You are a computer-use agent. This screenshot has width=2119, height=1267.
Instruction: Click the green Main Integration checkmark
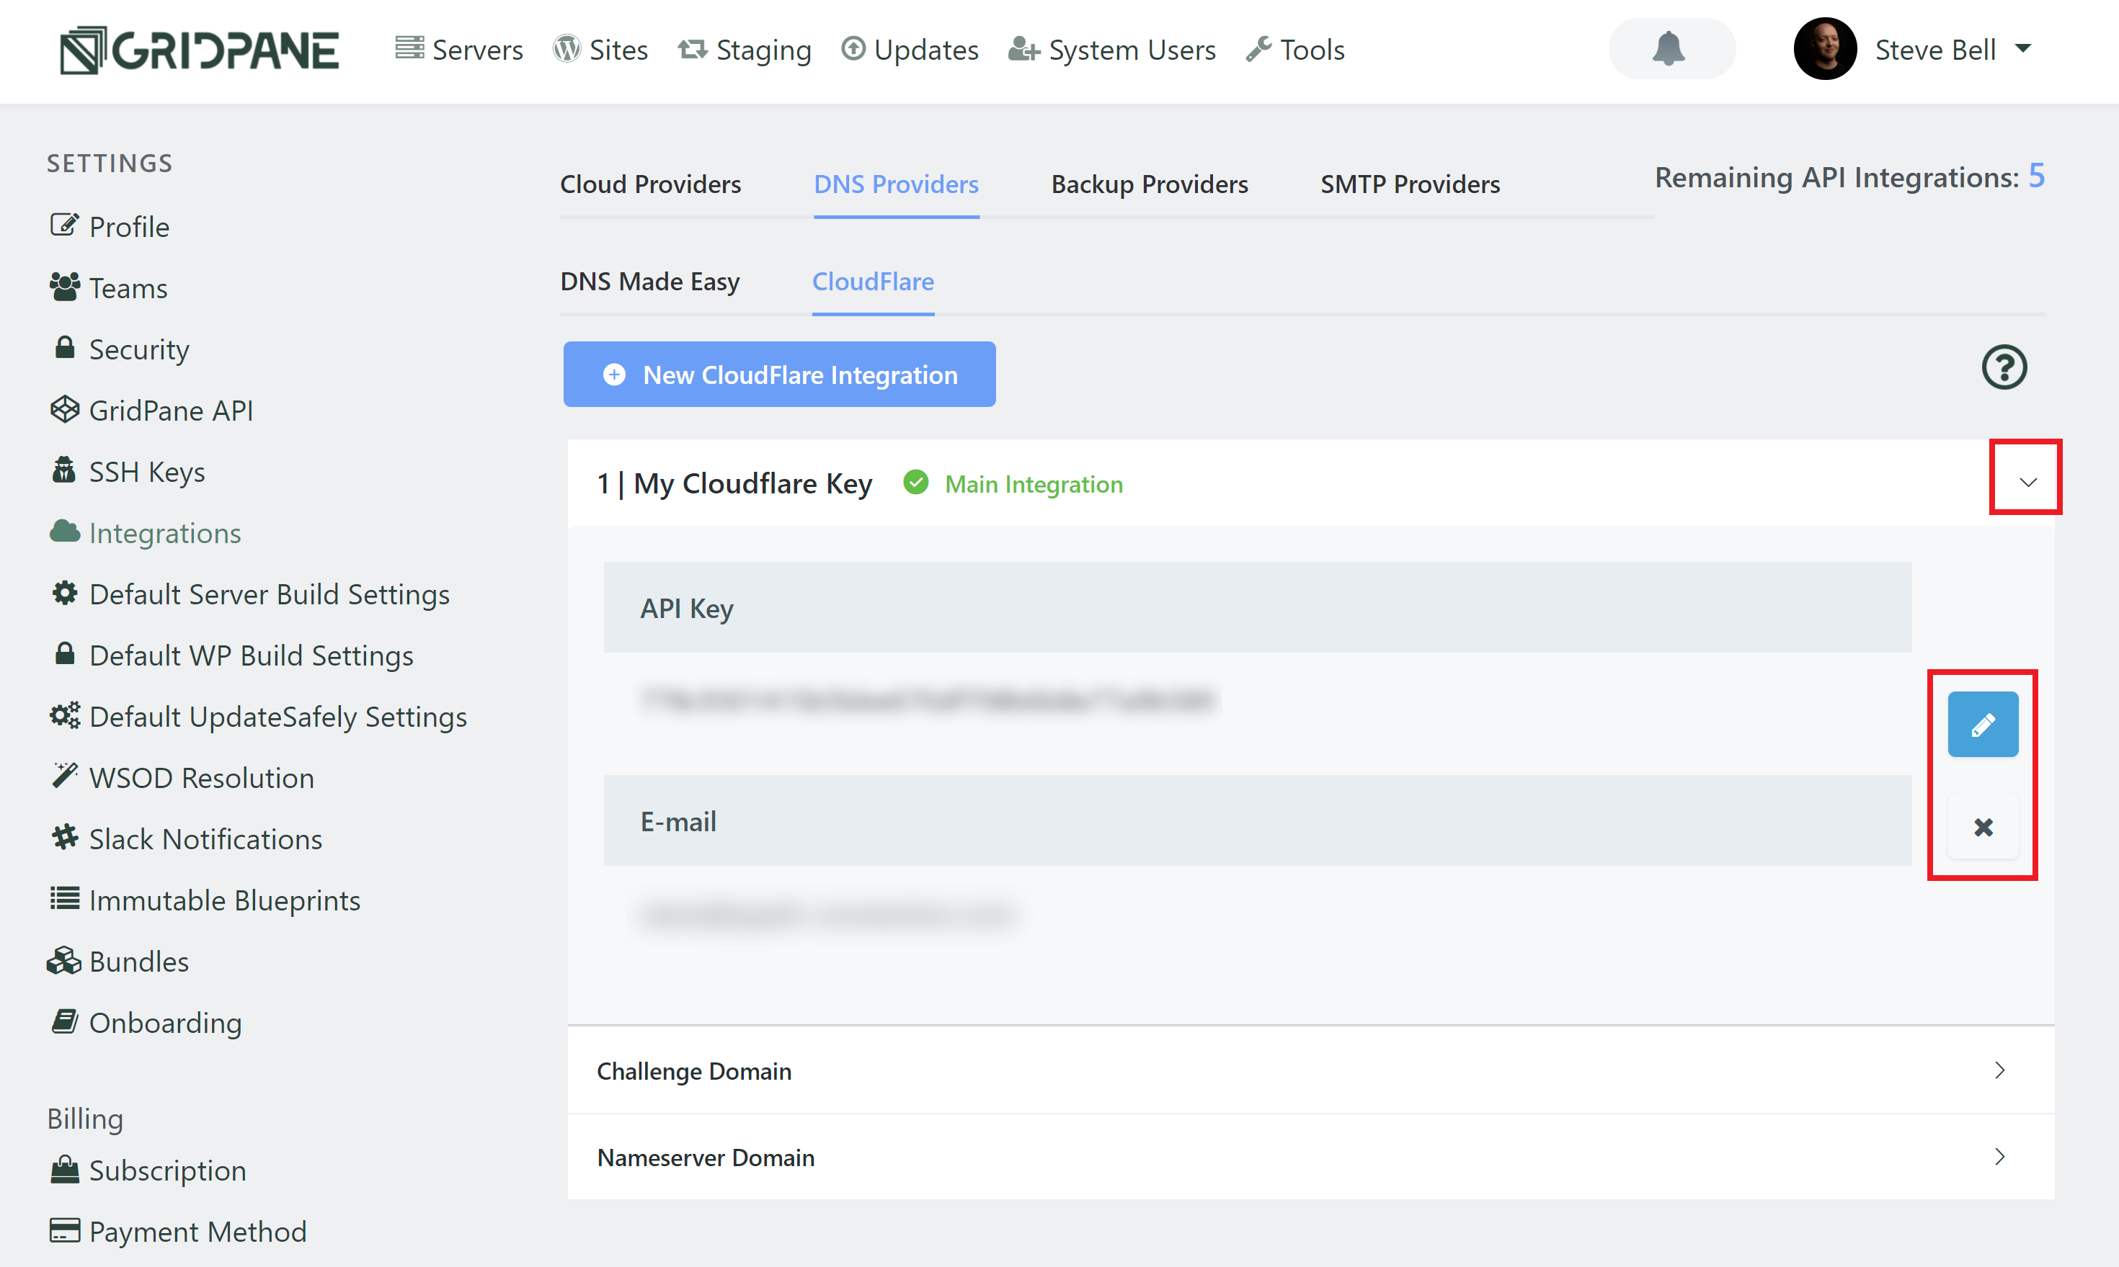pos(915,483)
